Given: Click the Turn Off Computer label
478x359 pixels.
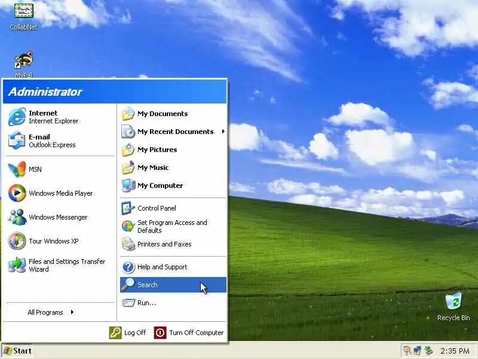Looking at the screenshot, I should (197, 333).
